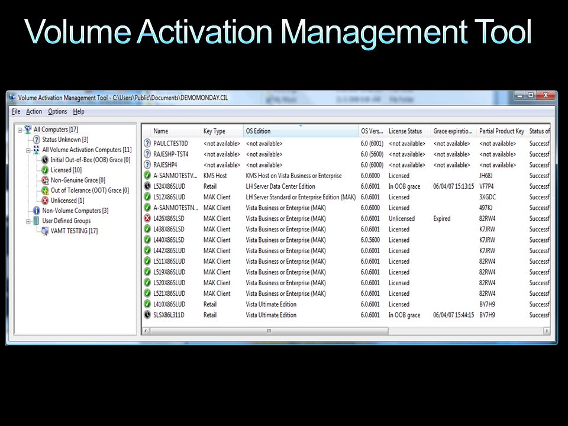The image size is (568, 426).
Task: Click the Out of Tolerance Grace warning icon
Action: pos(45,190)
